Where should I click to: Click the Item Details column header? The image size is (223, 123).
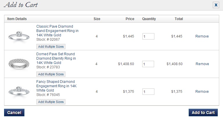[x=17, y=19]
